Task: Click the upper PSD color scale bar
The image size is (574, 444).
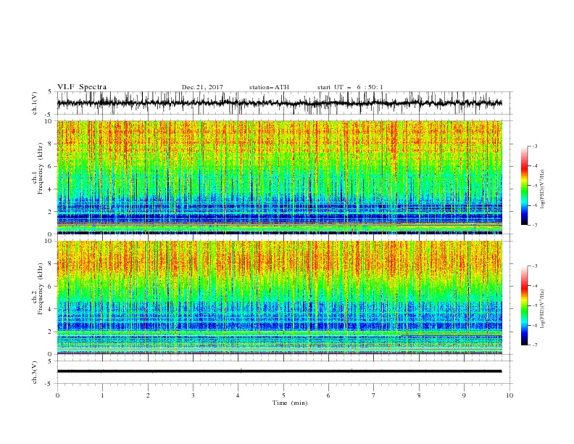Action: tap(524, 186)
